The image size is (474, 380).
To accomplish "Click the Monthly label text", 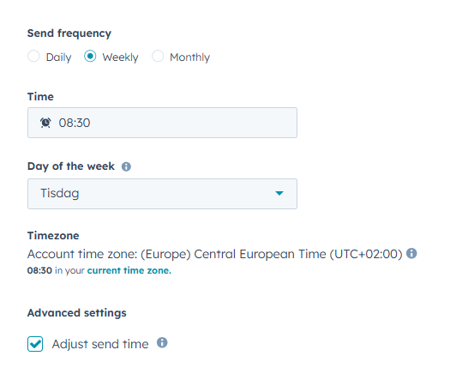I will pos(189,57).
